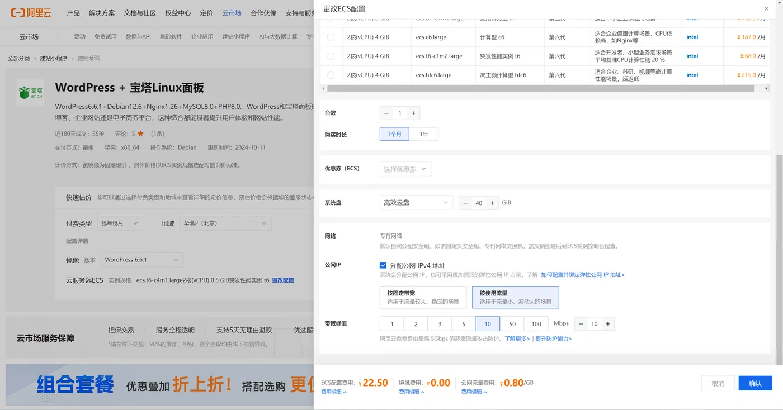Click the 阿里云 logo
Viewport: 783px width, 410px height.
point(31,12)
